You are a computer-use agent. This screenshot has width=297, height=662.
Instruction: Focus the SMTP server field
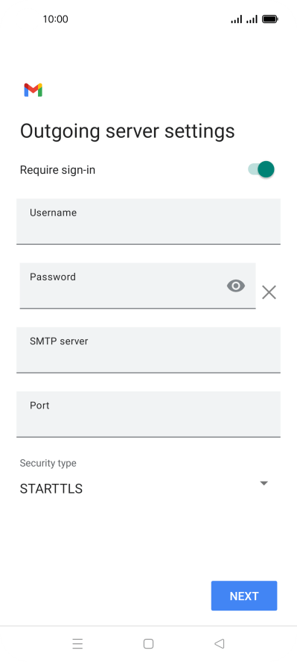click(x=148, y=350)
